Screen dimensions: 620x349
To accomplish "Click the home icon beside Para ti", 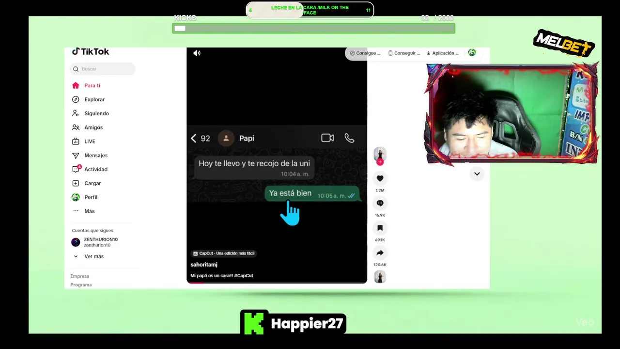I will (x=76, y=85).
